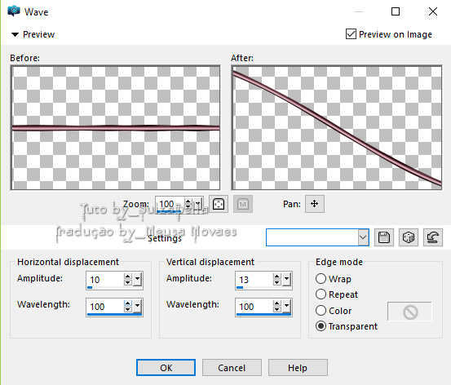Select the Wrap edge mode
451x385 pixels.
321,278
